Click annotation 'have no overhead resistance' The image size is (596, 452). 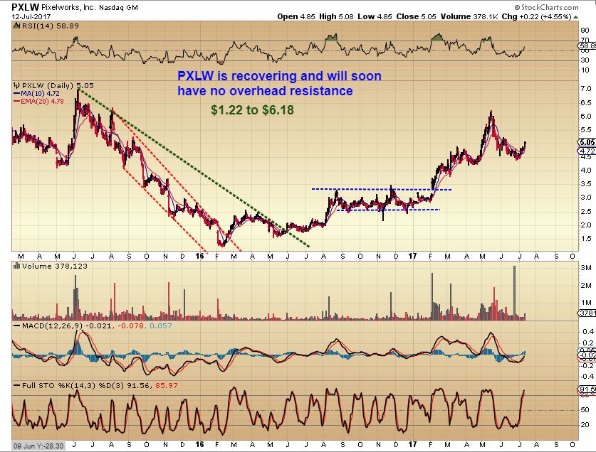265,91
